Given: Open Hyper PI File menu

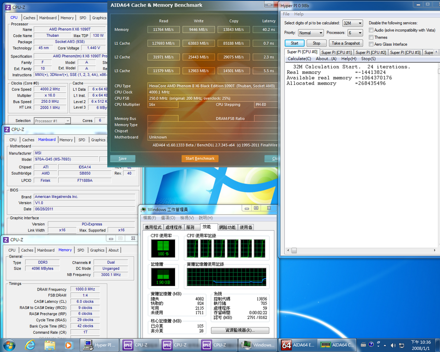Looking at the screenshot, I should 286,14.
